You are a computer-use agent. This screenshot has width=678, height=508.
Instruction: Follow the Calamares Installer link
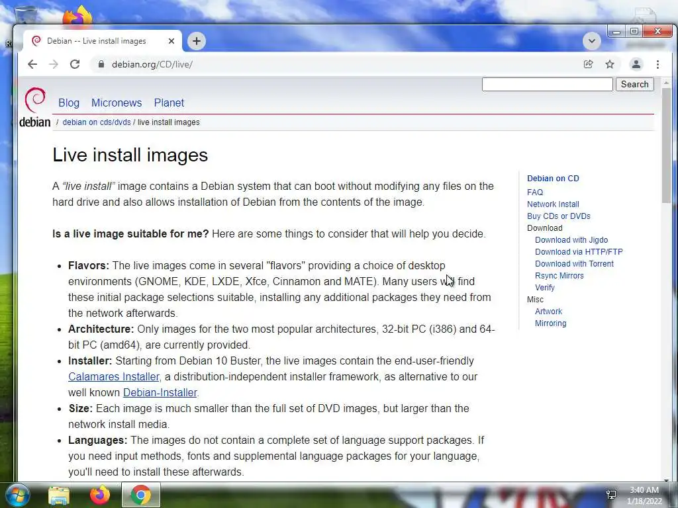pos(114,376)
